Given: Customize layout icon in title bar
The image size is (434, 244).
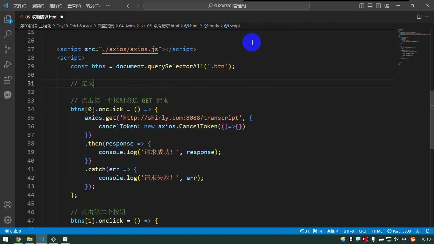Looking at the screenshot, I should click(387, 6).
